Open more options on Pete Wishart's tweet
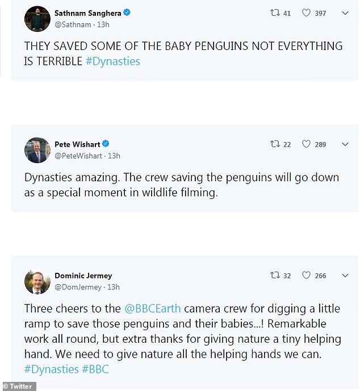Screen dimensions: 360x391 click(345, 144)
